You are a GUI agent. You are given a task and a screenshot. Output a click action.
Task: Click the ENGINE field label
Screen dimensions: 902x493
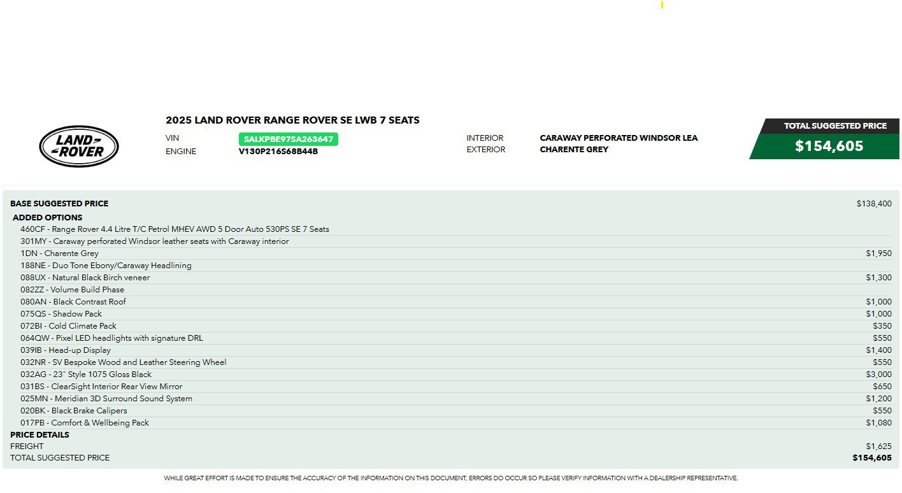pyautogui.click(x=181, y=152)
